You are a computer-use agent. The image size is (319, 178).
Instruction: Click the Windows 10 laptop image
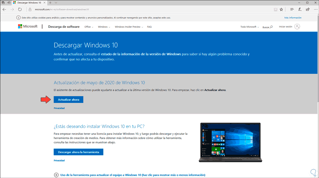pyautogui.click(x=230, y=142)
